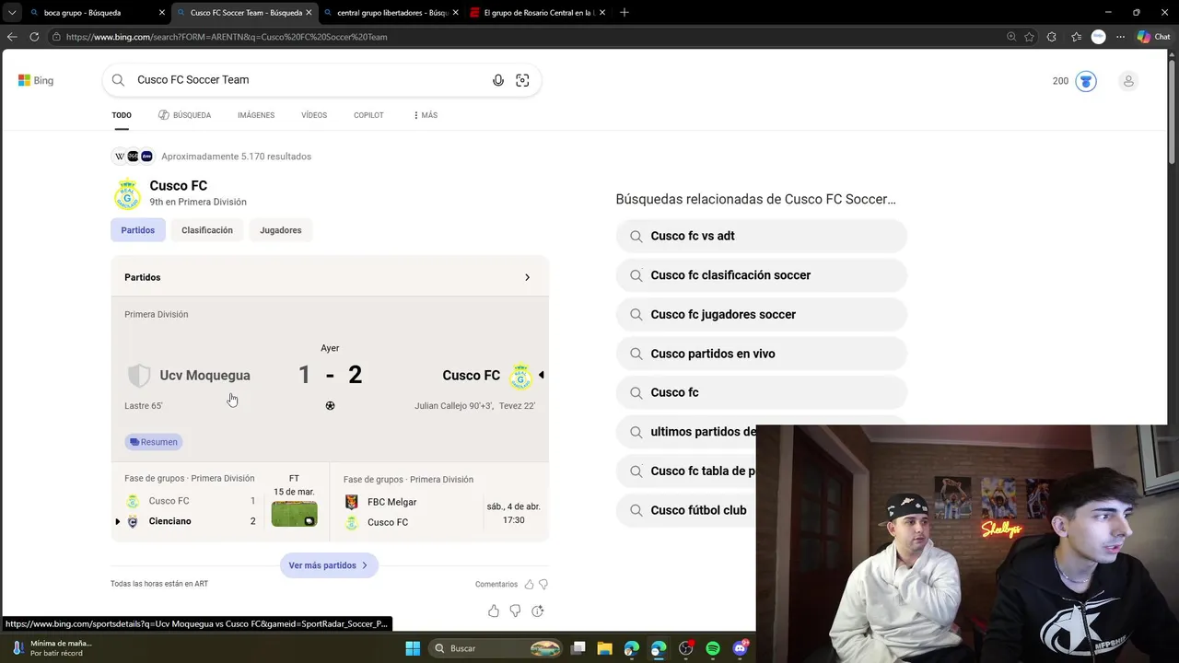This screenshot has width=1179, height=663.
Task: Open Microsoft Rewards points badge icon
Action: point(1086,81)
